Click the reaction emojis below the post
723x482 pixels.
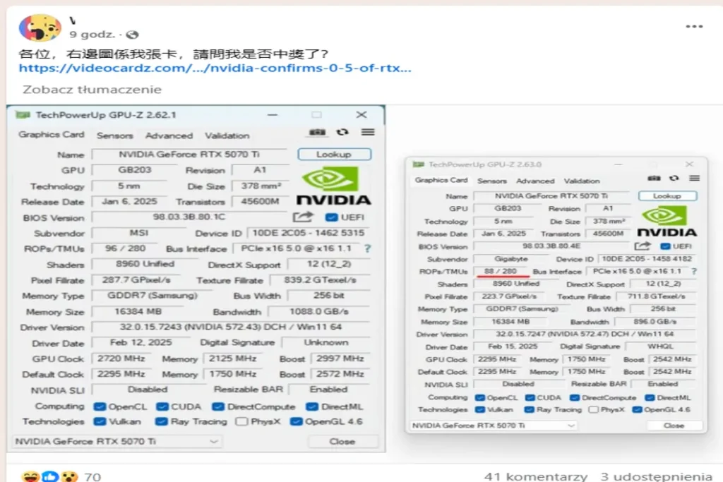coord(50,476)
